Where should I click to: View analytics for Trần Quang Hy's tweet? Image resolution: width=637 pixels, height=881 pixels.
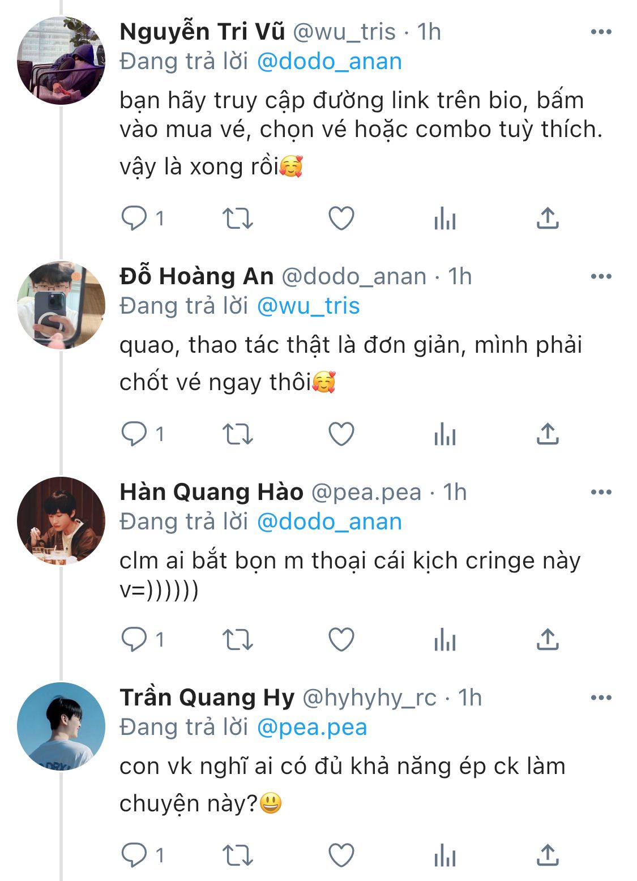click(445, 855)
